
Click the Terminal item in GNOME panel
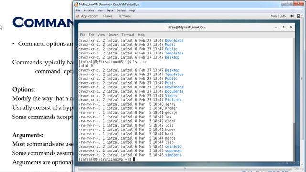[124, 16]
